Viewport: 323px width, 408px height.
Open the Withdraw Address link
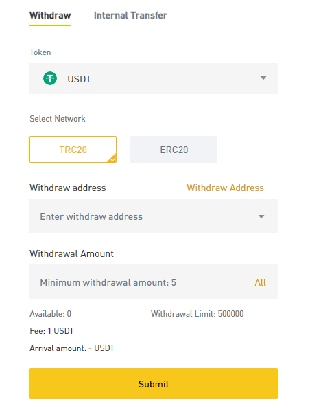click(x=225, y=188)
